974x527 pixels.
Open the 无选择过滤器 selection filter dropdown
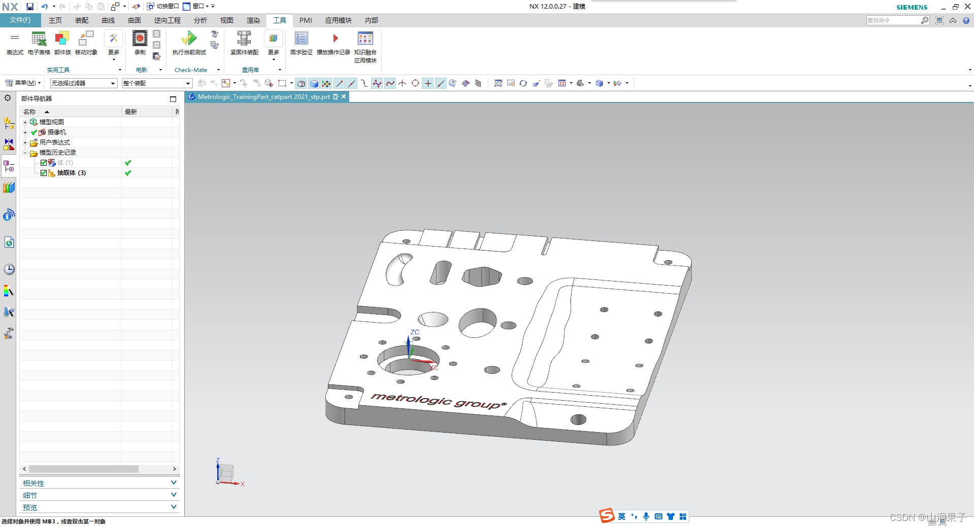pyautogui.click(x=84, y=83)
